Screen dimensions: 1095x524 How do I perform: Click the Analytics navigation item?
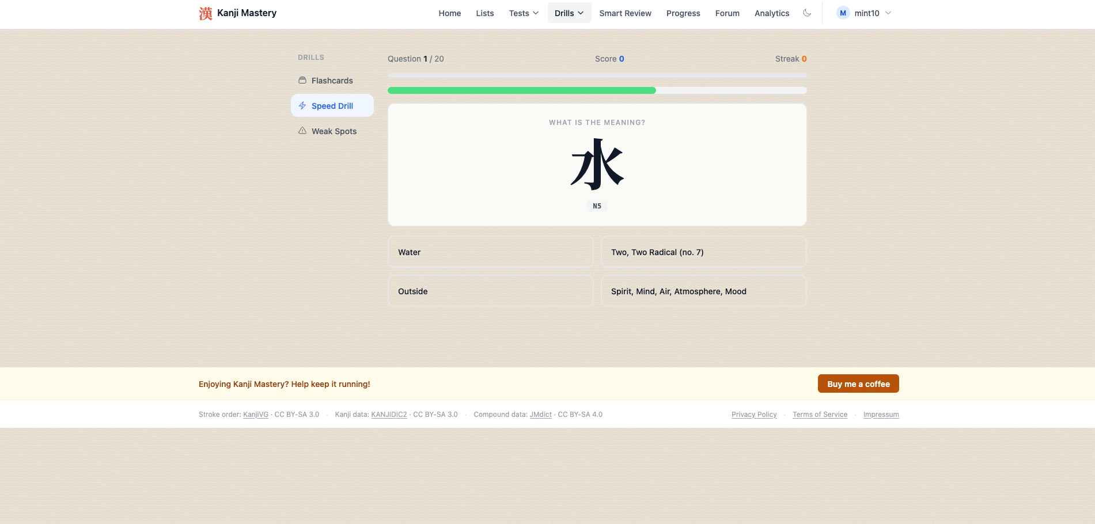click(771, 13)
